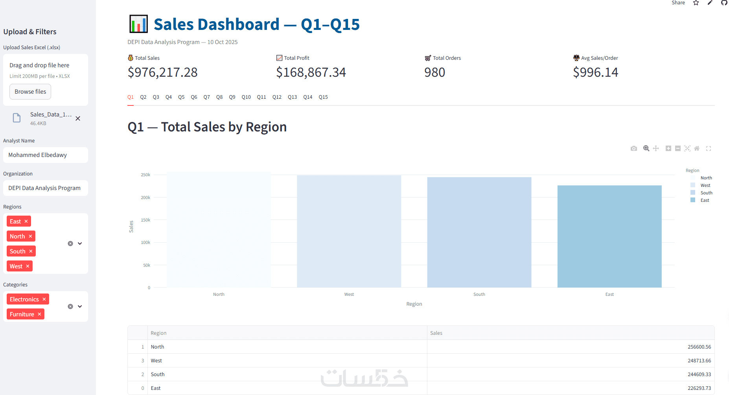Expand the Regions multiselect dropdown

pos(80,244)
